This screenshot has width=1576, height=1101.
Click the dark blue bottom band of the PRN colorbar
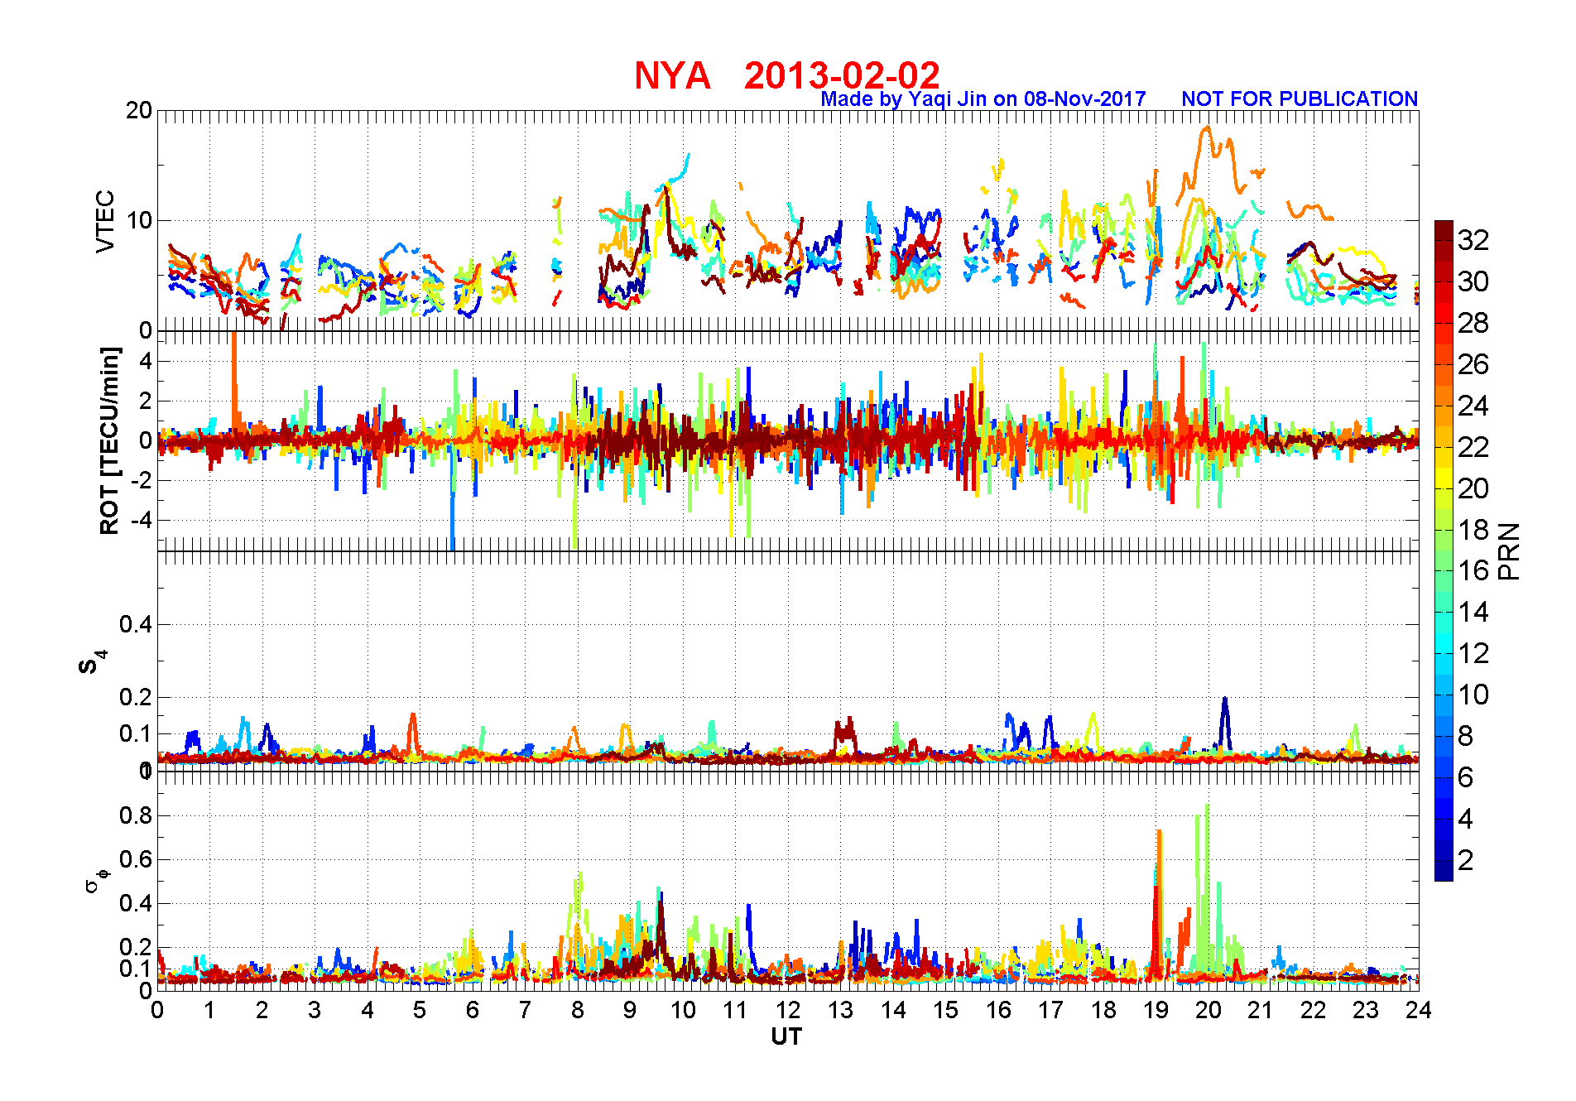click(x=1444, y=871)
